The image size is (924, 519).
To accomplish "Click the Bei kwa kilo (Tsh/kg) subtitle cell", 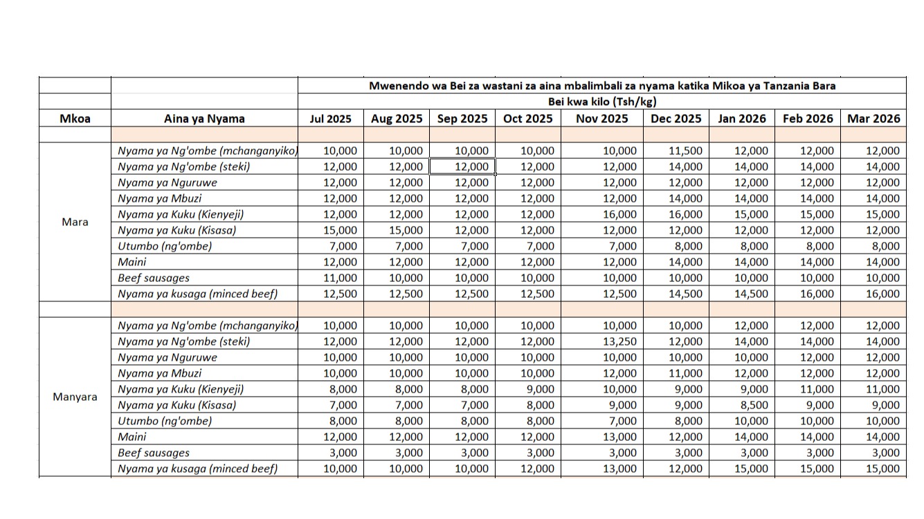I will pyautogui.click(x=601, y=102).
